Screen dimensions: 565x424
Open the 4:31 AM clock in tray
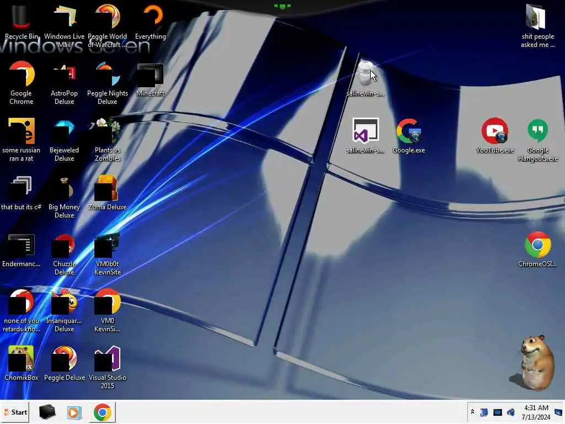click(536, 412)
